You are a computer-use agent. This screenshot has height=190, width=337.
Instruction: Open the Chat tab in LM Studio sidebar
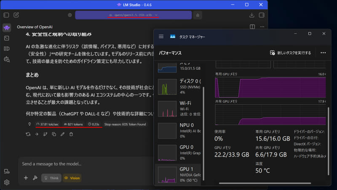(x=7, y=27)
